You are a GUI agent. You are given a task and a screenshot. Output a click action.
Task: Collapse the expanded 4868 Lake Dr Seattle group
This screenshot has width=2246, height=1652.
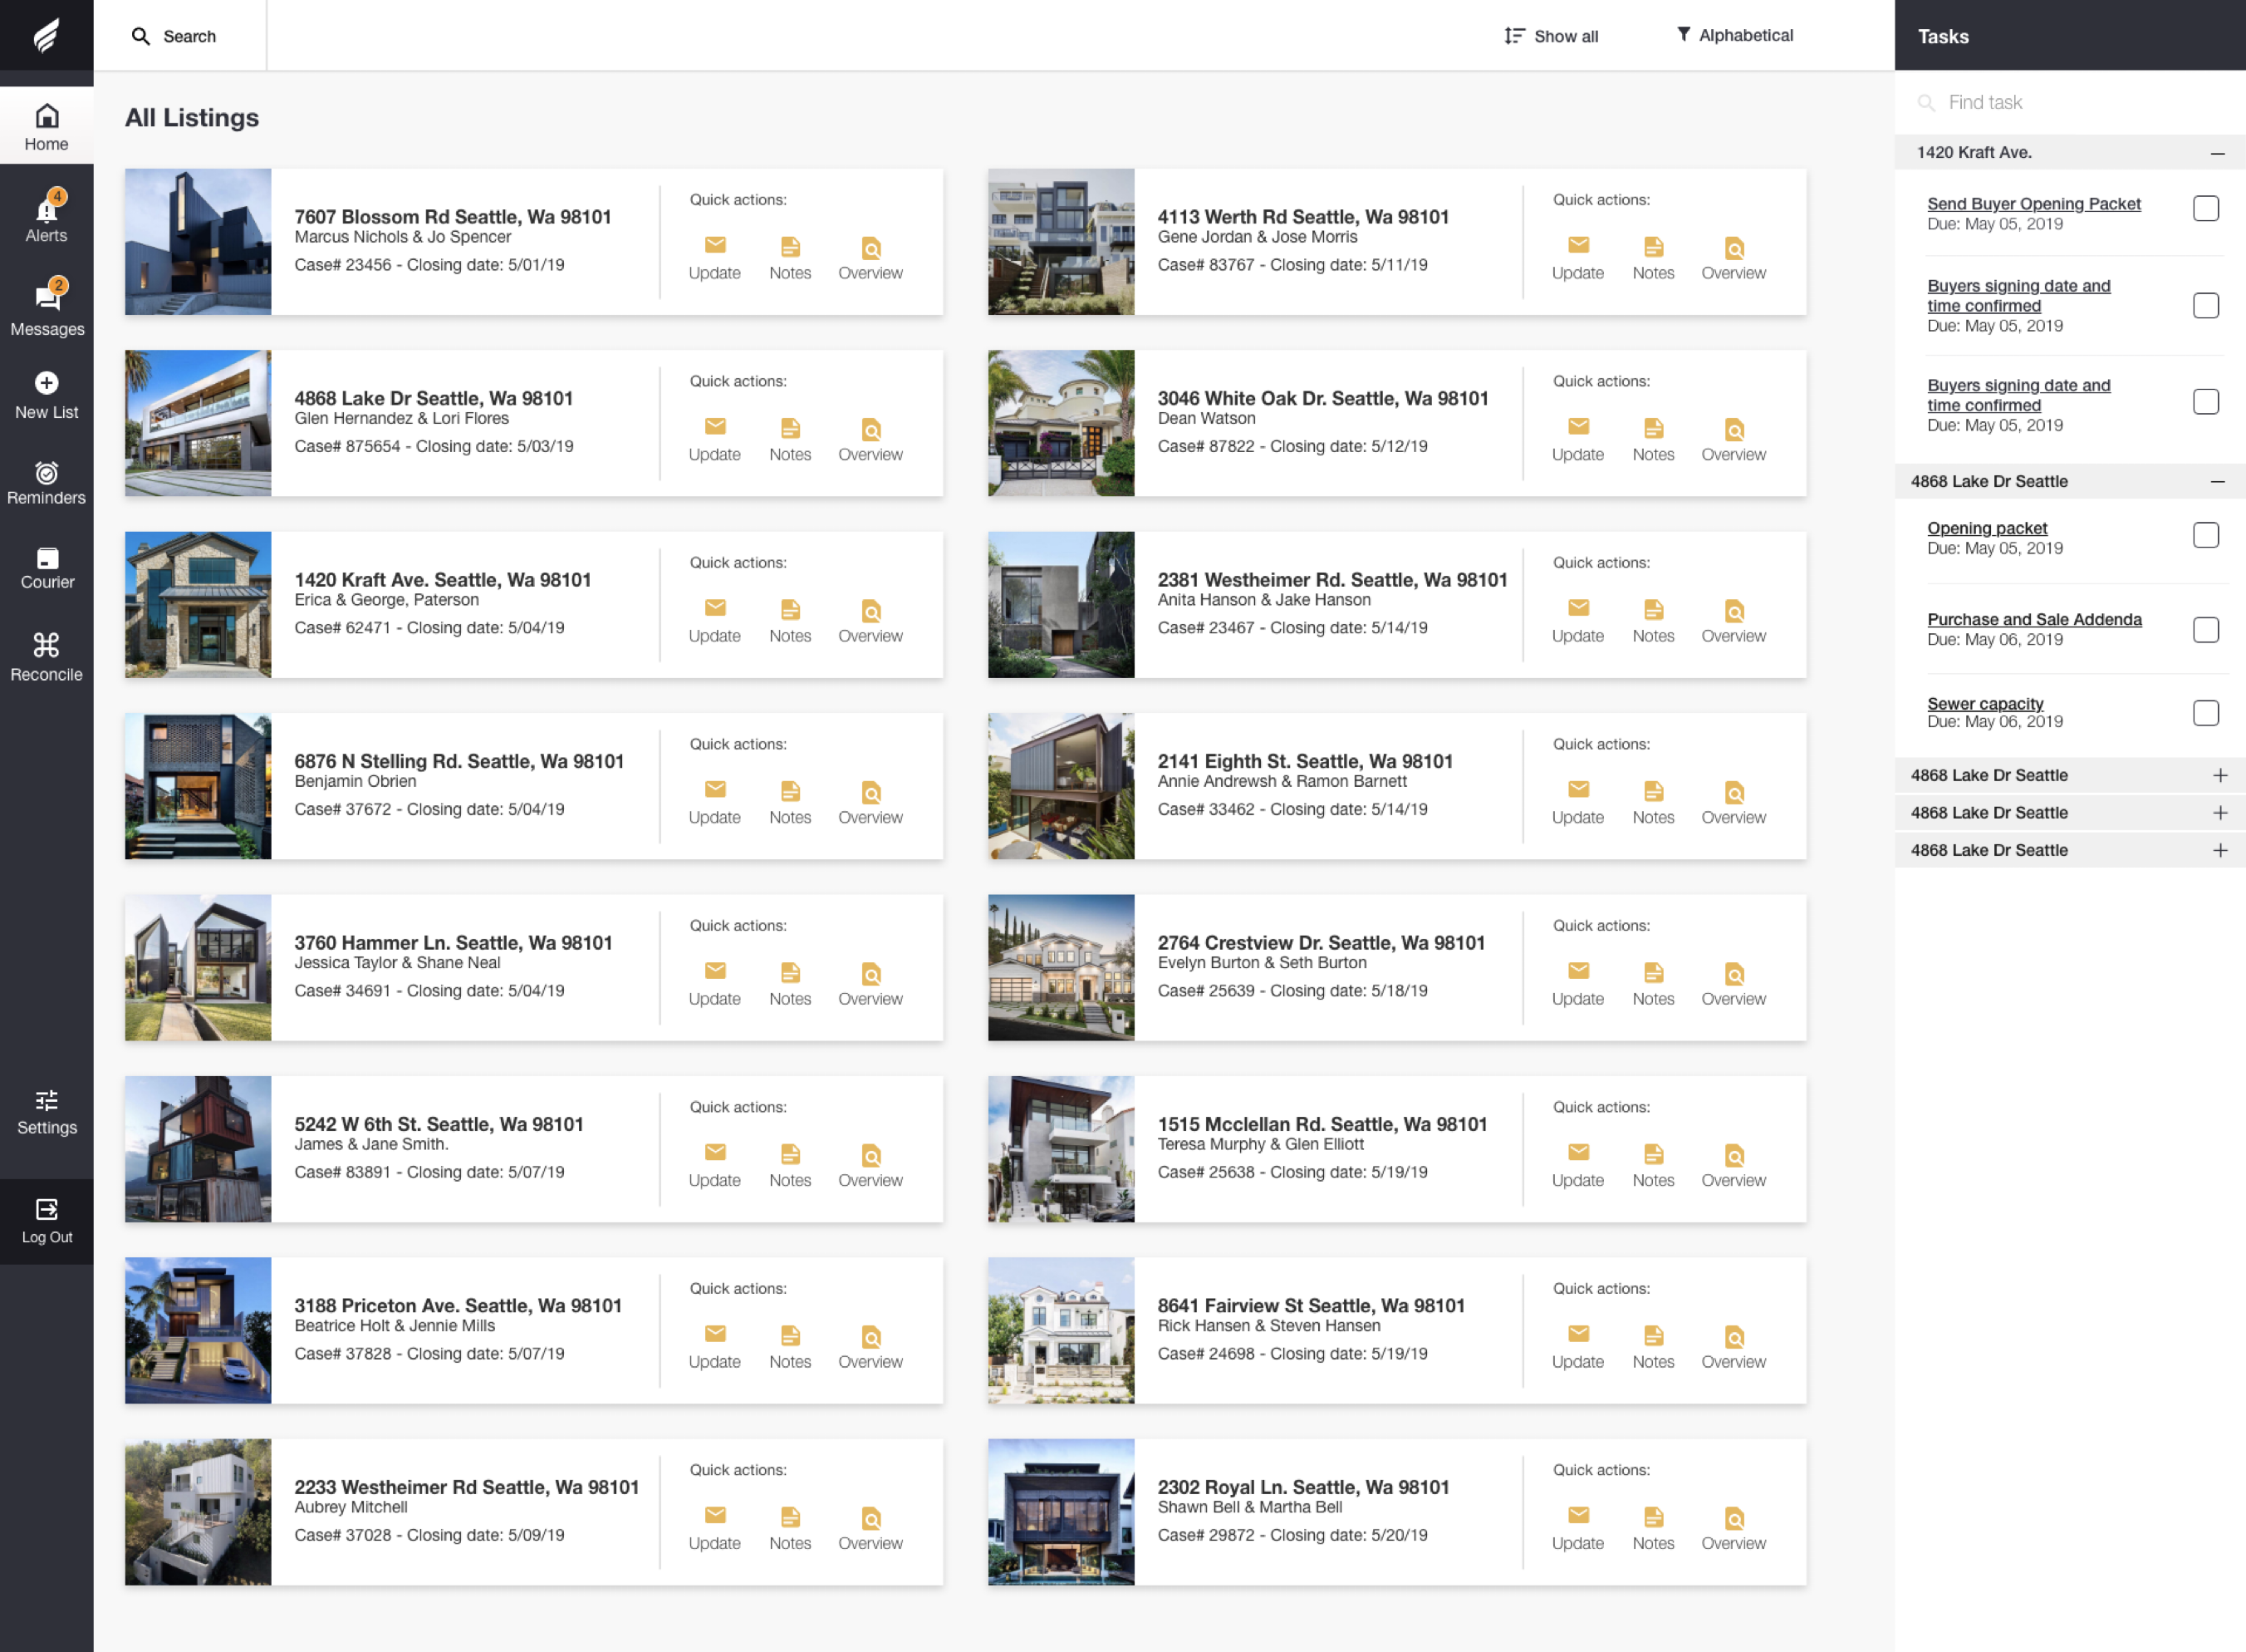coord(2217,482)
